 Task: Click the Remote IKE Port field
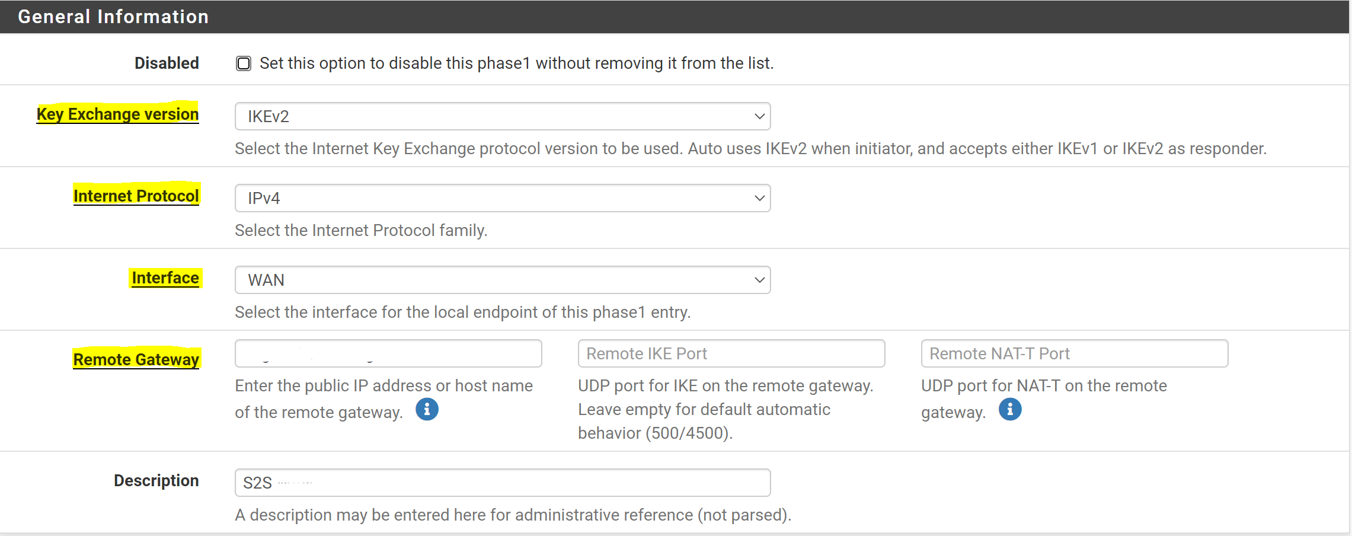[731, 353]
